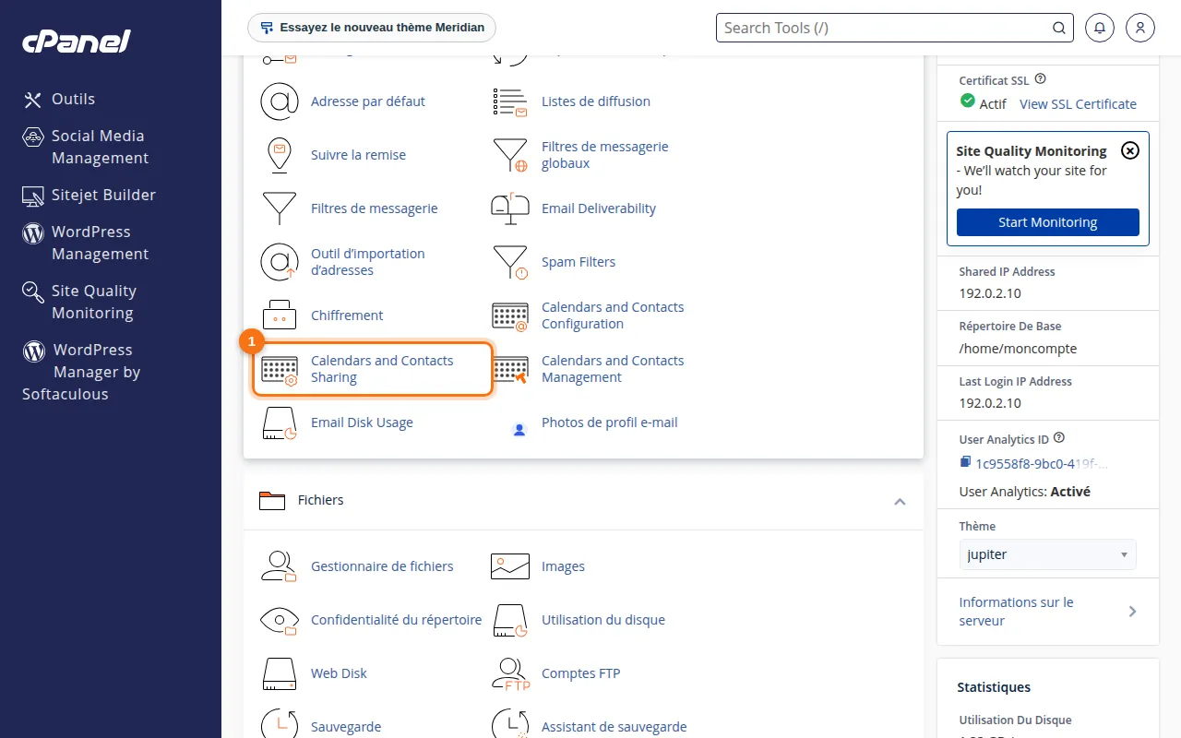This screenshot has width=1181, height=738.
Task: Click the User Analytics ID help icon
Action: pyautogui.click(x=1059, y=438)
